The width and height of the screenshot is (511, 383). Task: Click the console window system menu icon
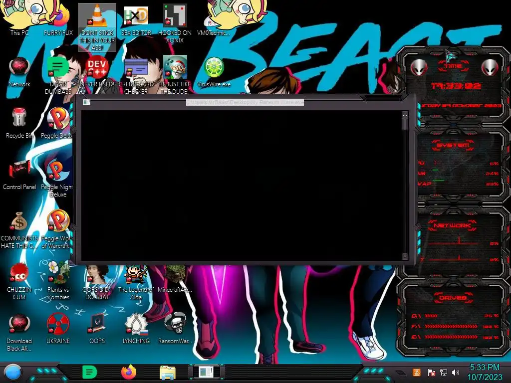click(x=86, y=102)
